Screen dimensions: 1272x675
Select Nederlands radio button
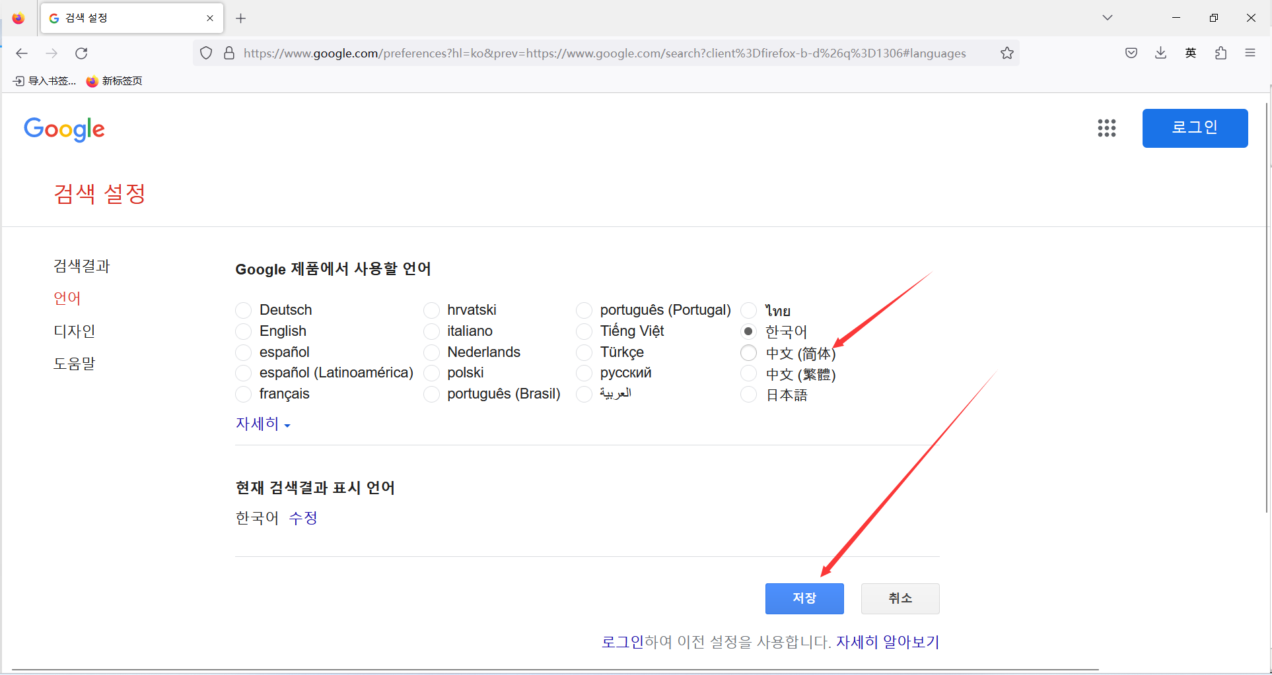tap(431, 352)
